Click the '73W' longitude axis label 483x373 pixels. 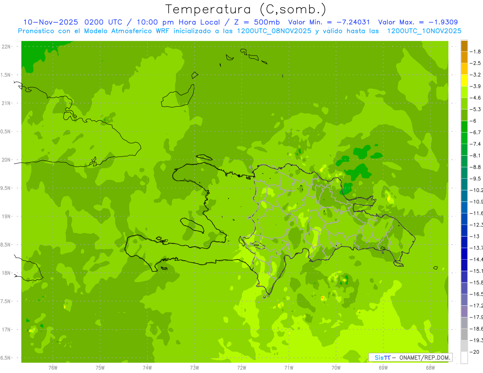pyautogui.click(x=194, y=367)
